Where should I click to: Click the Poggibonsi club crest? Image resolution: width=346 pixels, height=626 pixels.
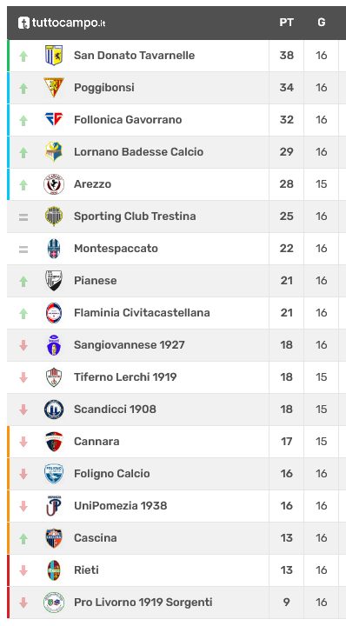tap(54, 88)
